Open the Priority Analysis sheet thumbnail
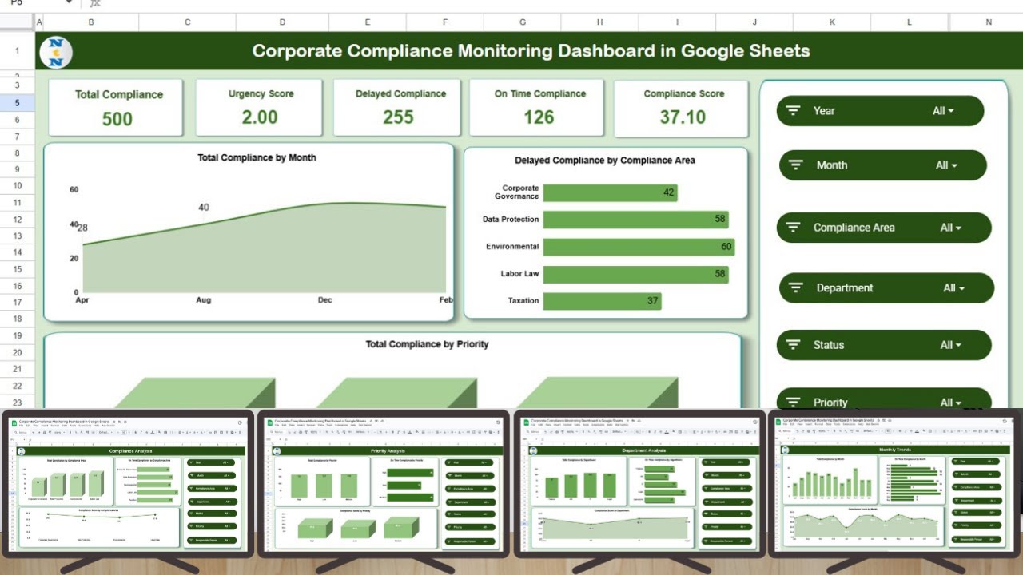 point(383,482)
